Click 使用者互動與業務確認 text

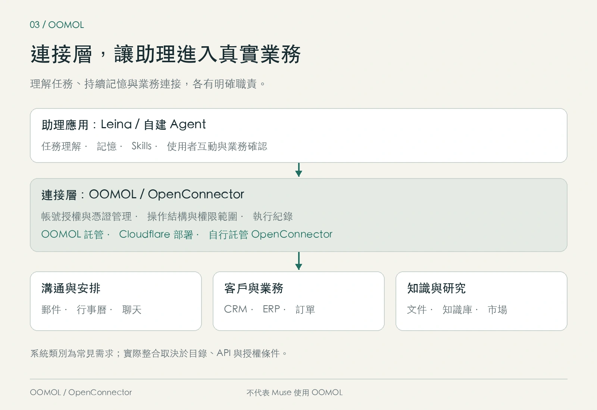coord(217,146)
